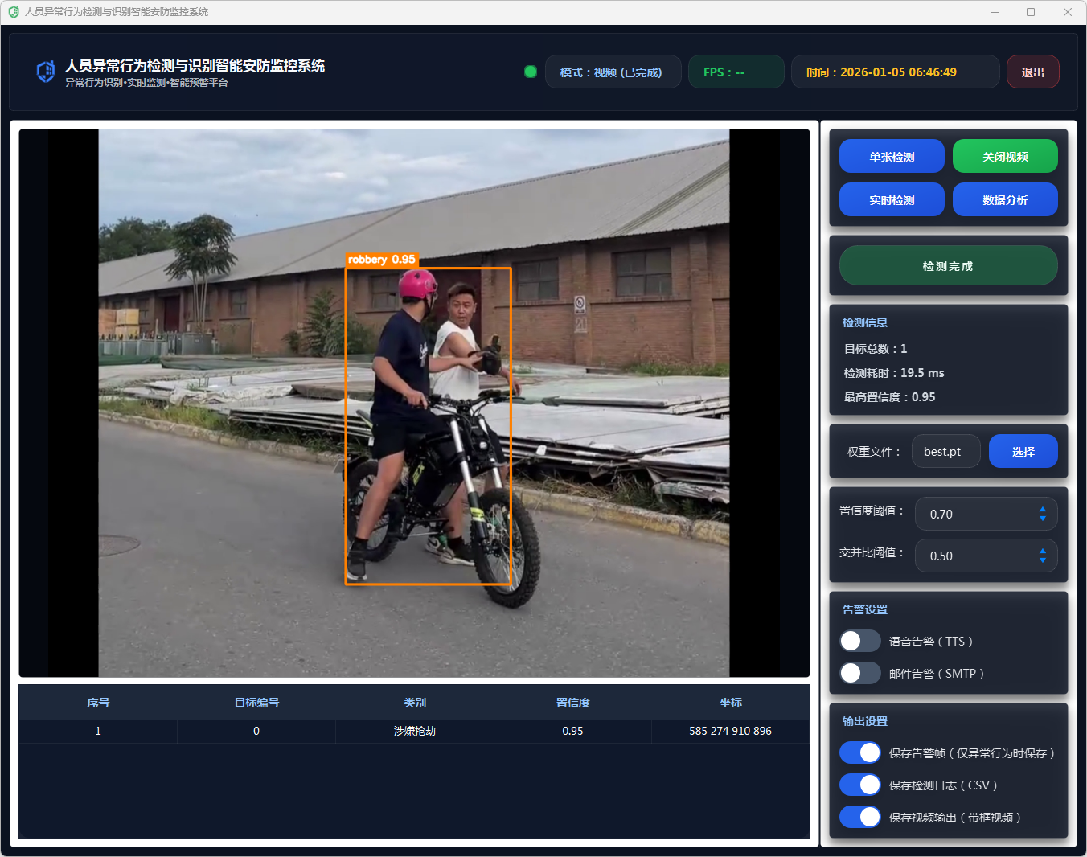This screenshot has height=857, width=1087.
Task: Disable saving alarm frames toggle
Action: 859,752
